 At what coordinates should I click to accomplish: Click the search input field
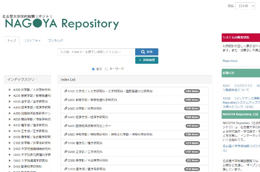pos(96,52)
